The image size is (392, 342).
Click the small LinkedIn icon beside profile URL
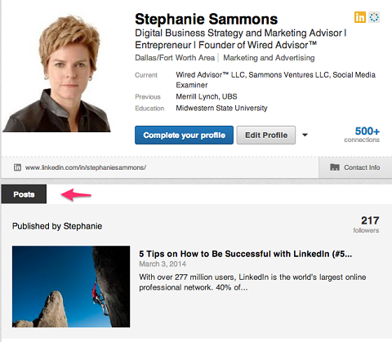pos(17,167)
